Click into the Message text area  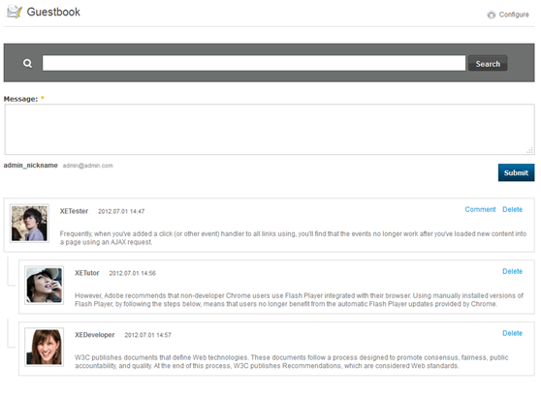coord(270,129)
